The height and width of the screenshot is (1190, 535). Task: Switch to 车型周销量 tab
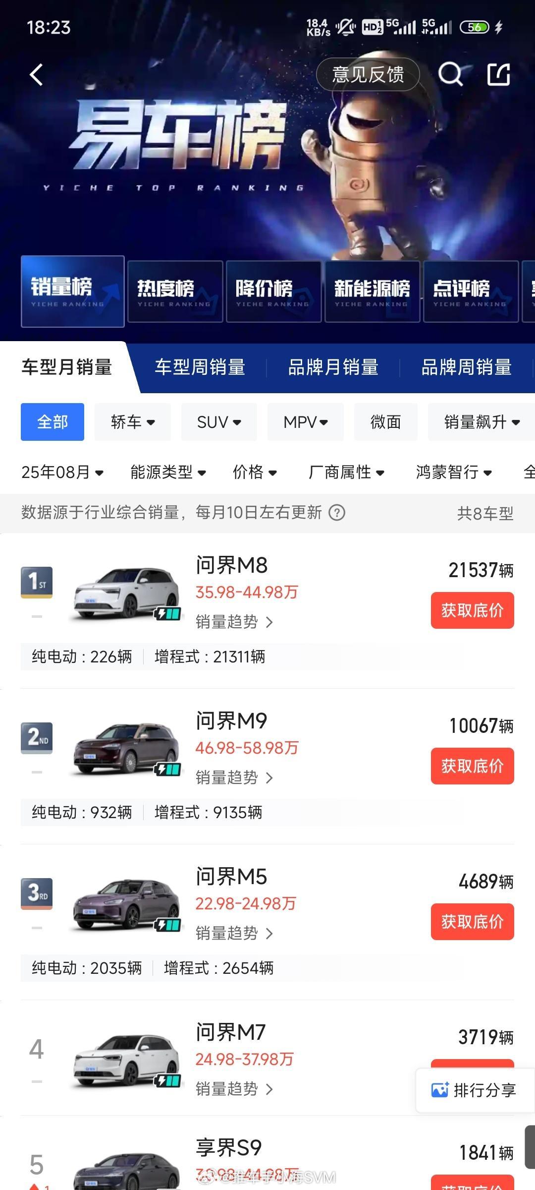(200, 367)
